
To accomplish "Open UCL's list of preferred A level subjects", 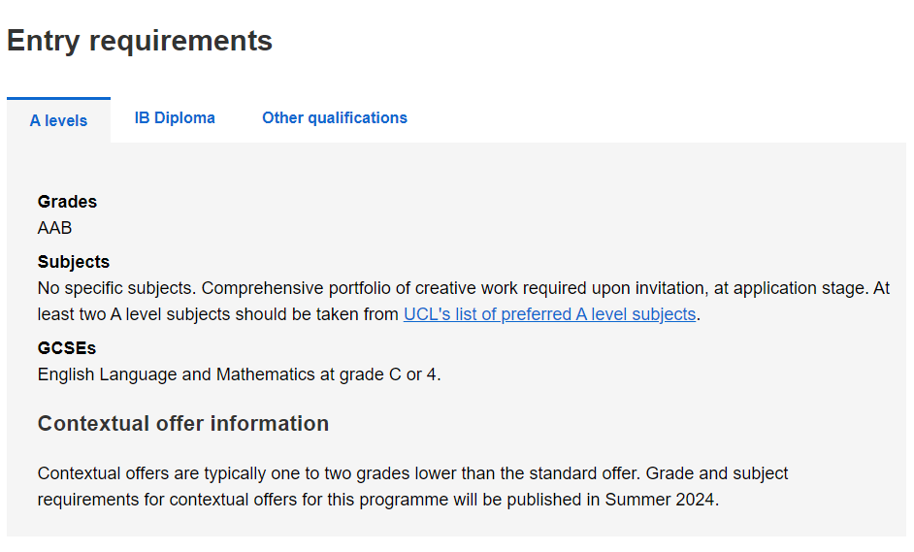I will (549, 313).
